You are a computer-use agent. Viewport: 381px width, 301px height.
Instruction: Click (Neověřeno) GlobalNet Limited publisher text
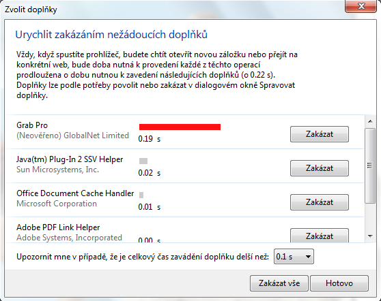click(x=72, y=136)
